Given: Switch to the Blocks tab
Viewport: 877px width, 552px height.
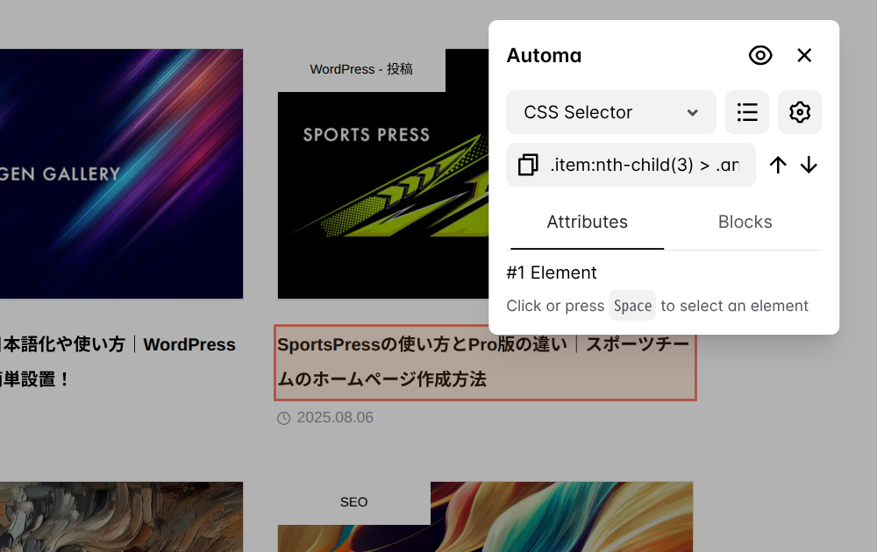Looking at the screenshot, I should coord(745,222).
